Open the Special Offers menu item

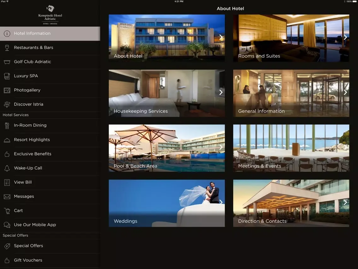click(x=50, y=246)
